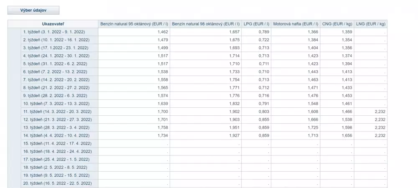Viewport: 418px width, 188px height.
Task: Select the 10. týždeň row label
Action: tap(56, 104)
